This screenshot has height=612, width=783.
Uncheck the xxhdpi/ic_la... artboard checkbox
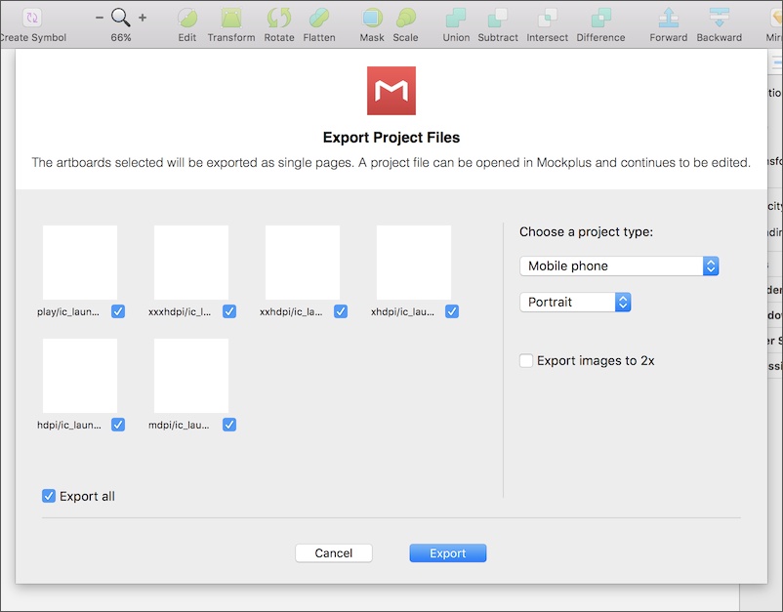click(341, 311)
